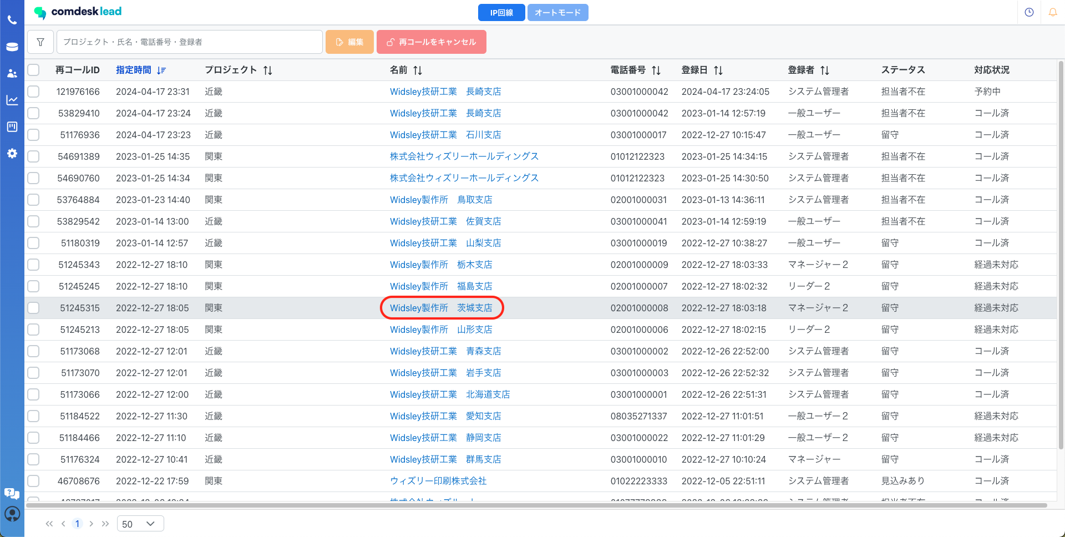The height and width of the screenshot is (537, 1065).
Task: Open the 50 rows-per-page dropdown
Action: (x=140, y=524)
